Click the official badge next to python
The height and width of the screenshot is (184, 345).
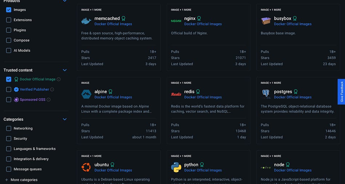[202, 165]
